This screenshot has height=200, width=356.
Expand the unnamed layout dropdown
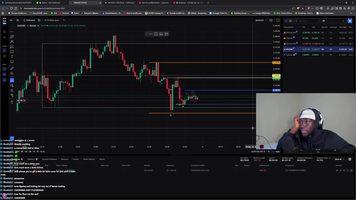pyautogui.click(x=261, y=20)
